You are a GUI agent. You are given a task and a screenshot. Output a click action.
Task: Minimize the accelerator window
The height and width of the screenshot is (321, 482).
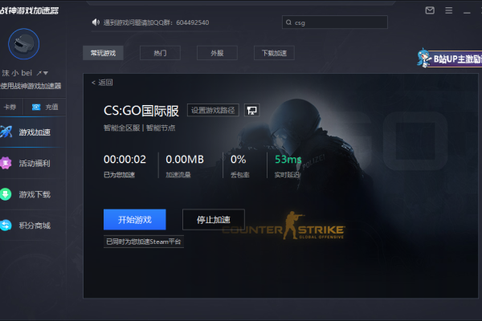(x=467, y=13)
